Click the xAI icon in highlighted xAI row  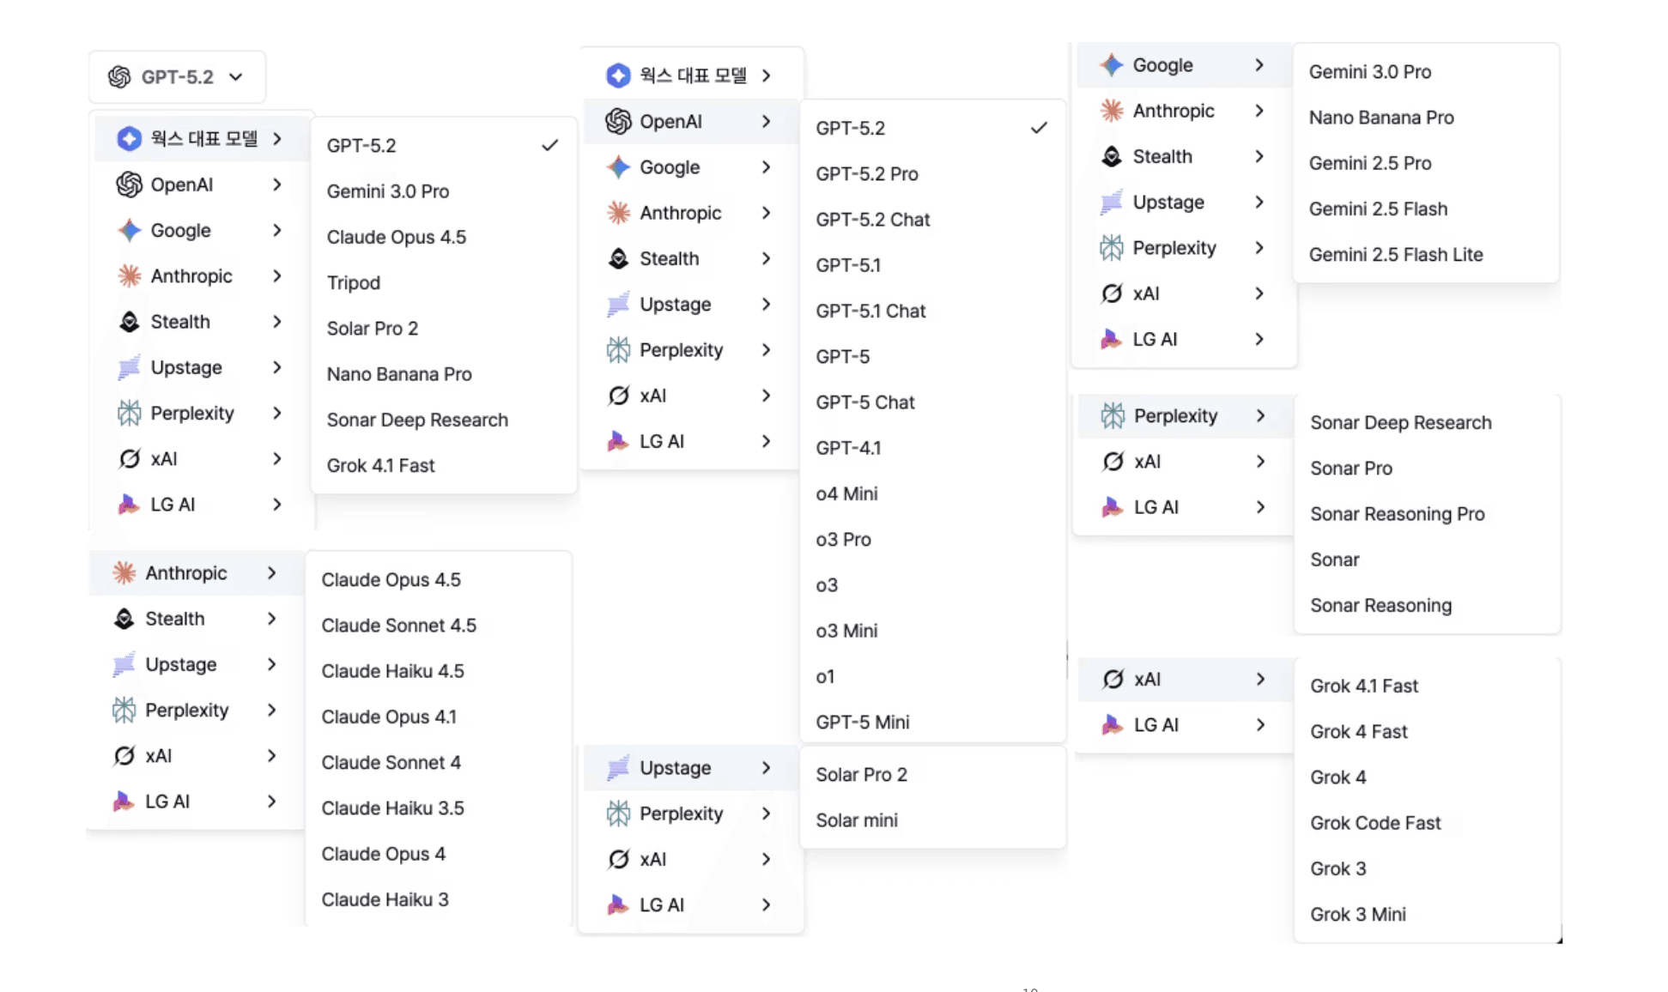pyautogui.click(x=1113, y=680)
